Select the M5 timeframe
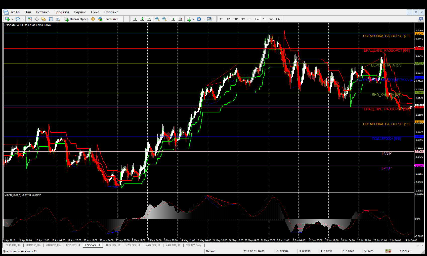427x256 pixels. point(229,19)
